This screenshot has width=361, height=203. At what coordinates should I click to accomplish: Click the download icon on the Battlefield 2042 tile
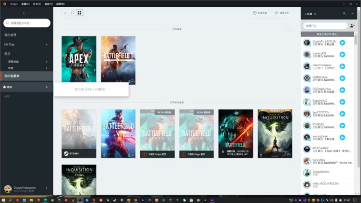(x=223, y=152)
